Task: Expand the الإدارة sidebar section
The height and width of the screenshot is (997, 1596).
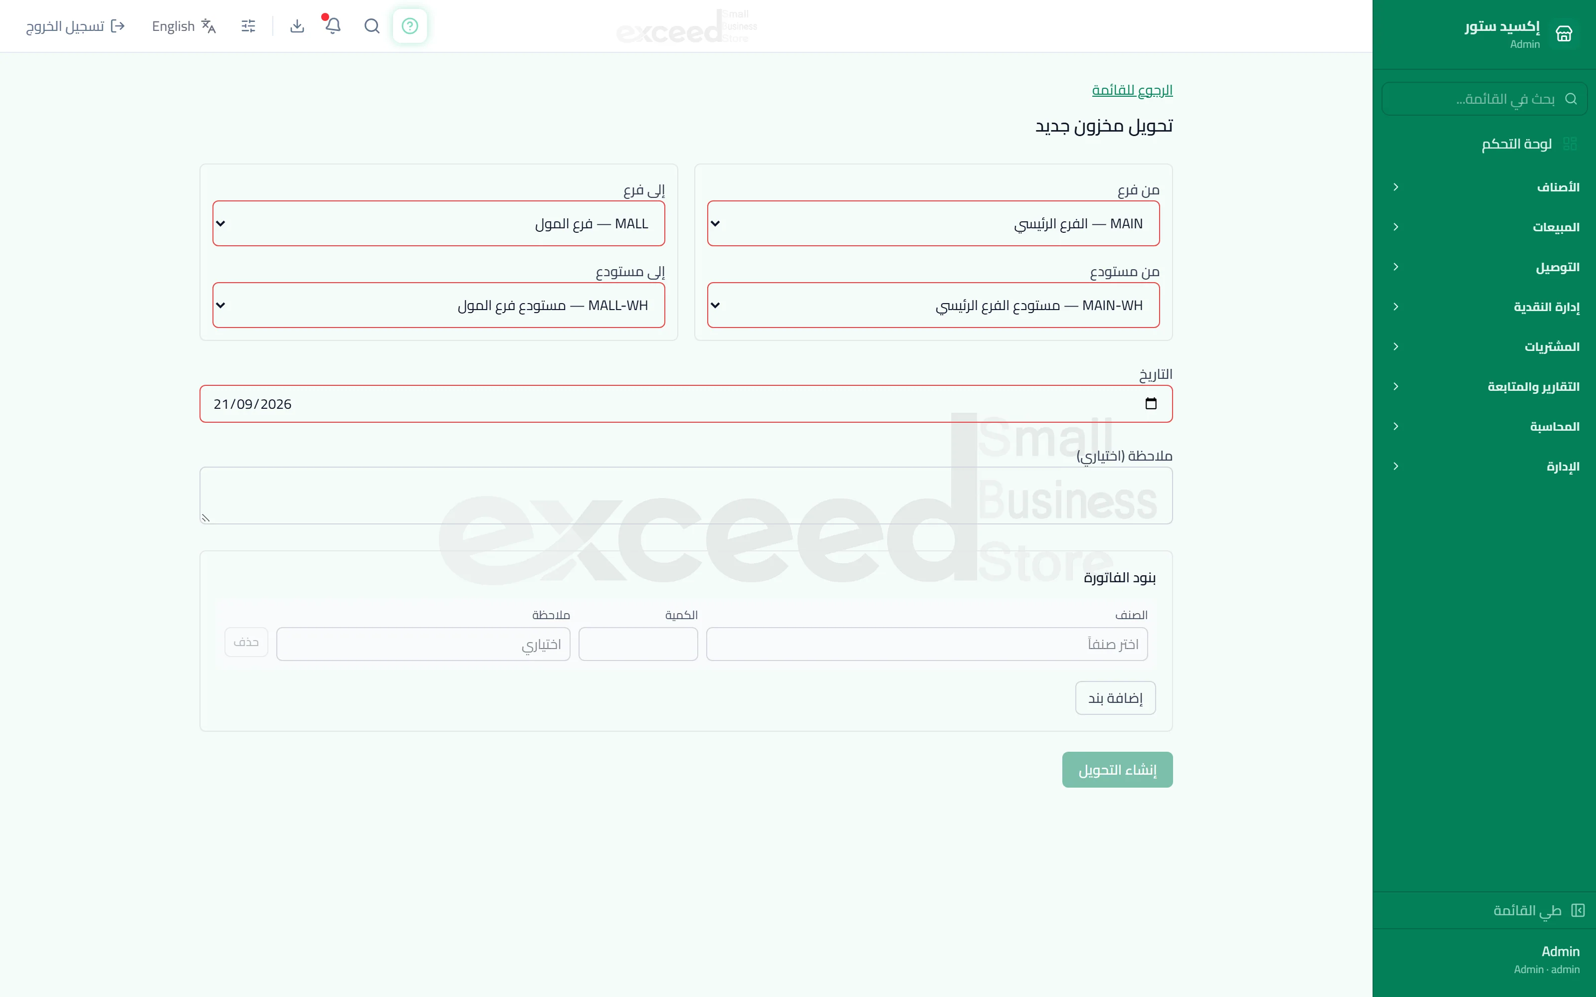Action: 1484,466
